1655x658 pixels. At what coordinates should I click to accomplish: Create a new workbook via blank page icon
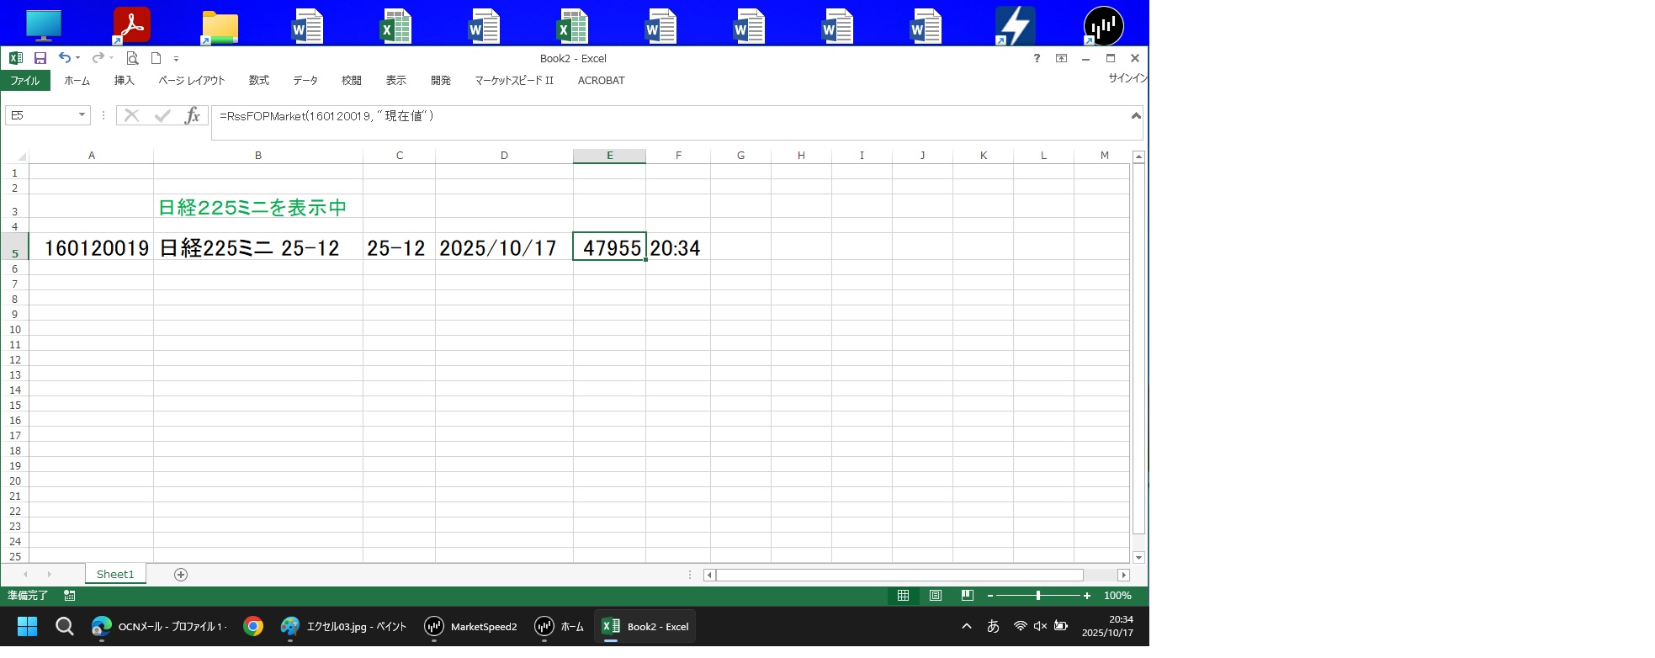point(156,58)
